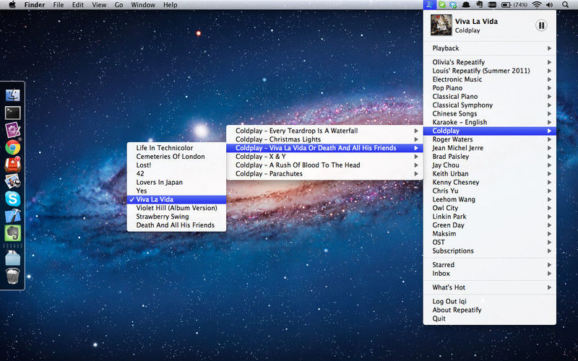Launch Terminal from the dock
Viewport: 578px width, 361px height.
tap(12, 113)
